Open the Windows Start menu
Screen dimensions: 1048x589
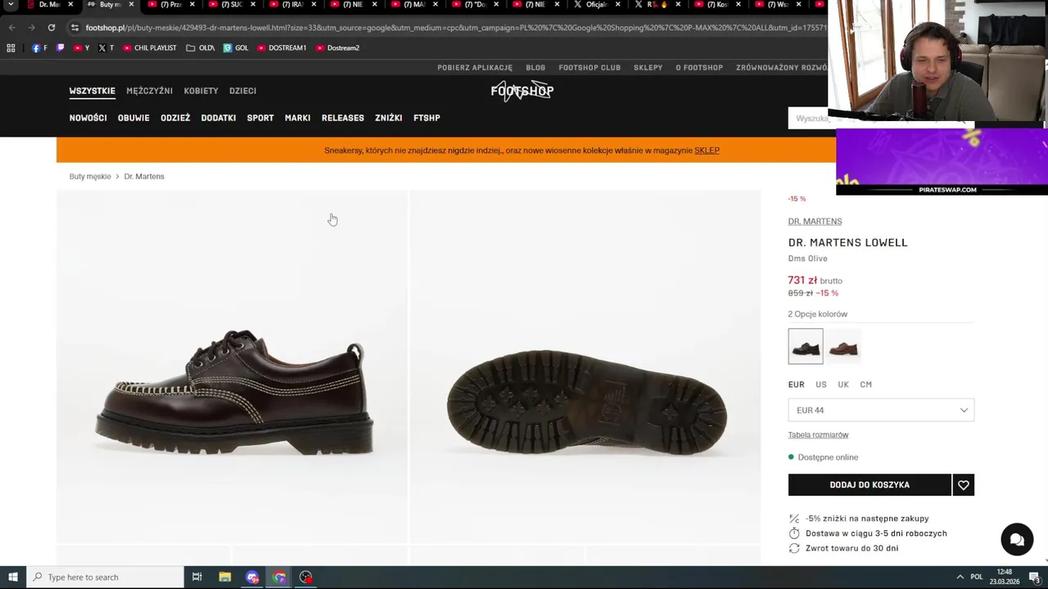pyautogui.click(x=12, y=578)
